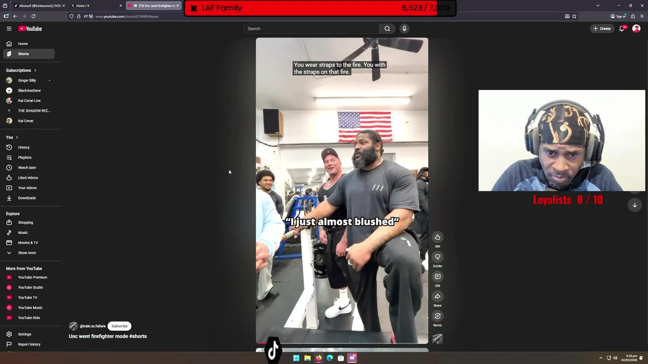This screenshot has width=648, height=364.
Task: Go to YouTube Home in sidebar
Action: [28, 44]
